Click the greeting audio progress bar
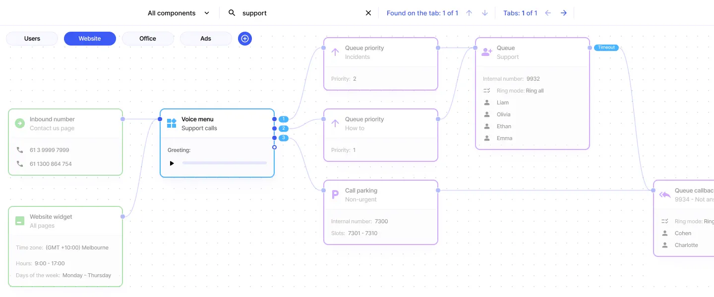This screenshot has width=714, height=297. coord(225,163)
